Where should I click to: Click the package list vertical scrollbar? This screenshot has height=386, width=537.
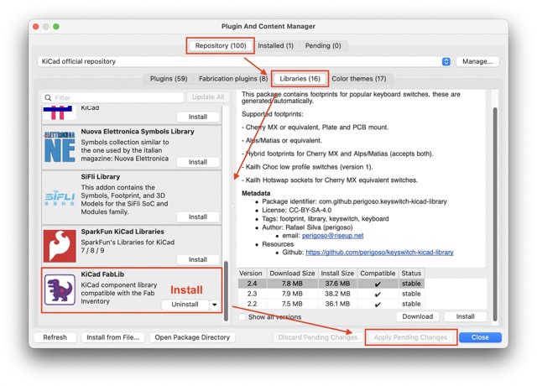(226, 291)
